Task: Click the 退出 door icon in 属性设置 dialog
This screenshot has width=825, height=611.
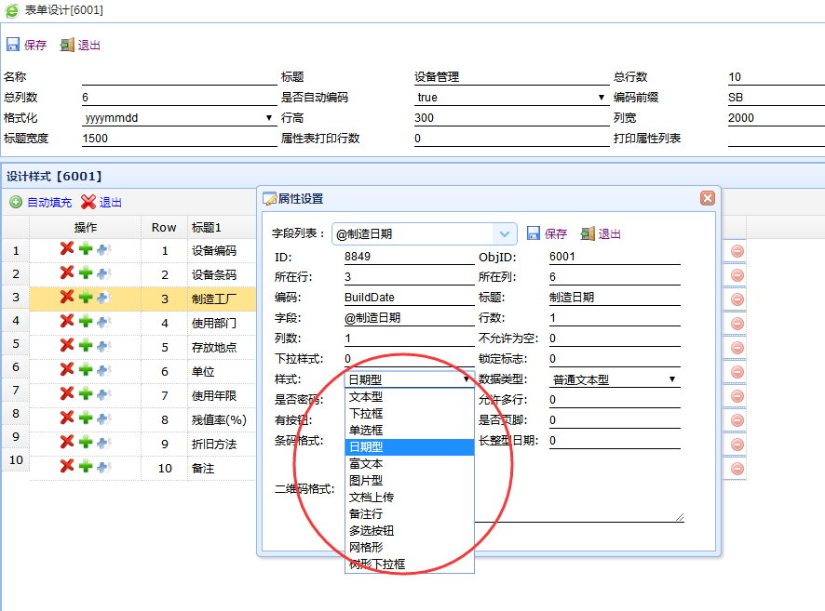Action: click(x=588, y=233)
